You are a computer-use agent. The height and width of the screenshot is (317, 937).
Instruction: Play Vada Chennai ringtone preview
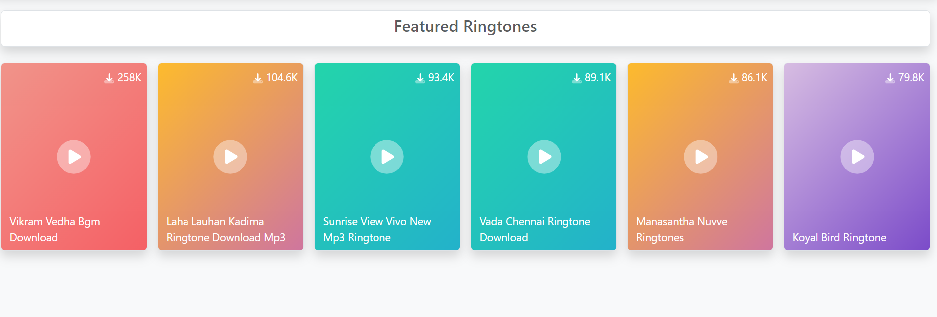click(544, 157)
